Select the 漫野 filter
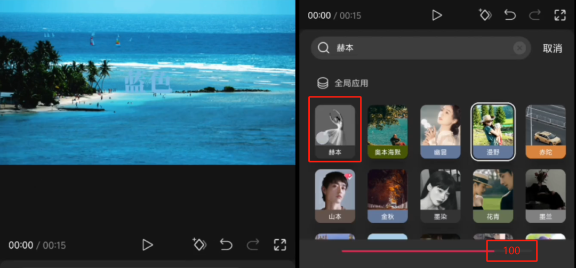576x268 pixels. click(493, 132)
